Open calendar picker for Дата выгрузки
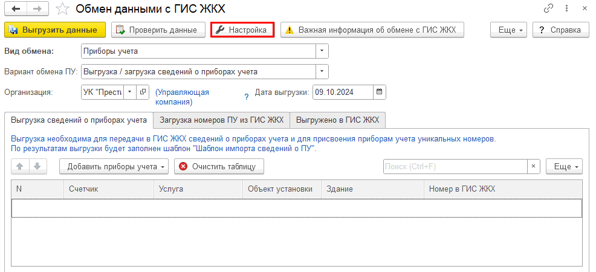This screenshot has height=272, width=596. [379, 92]
